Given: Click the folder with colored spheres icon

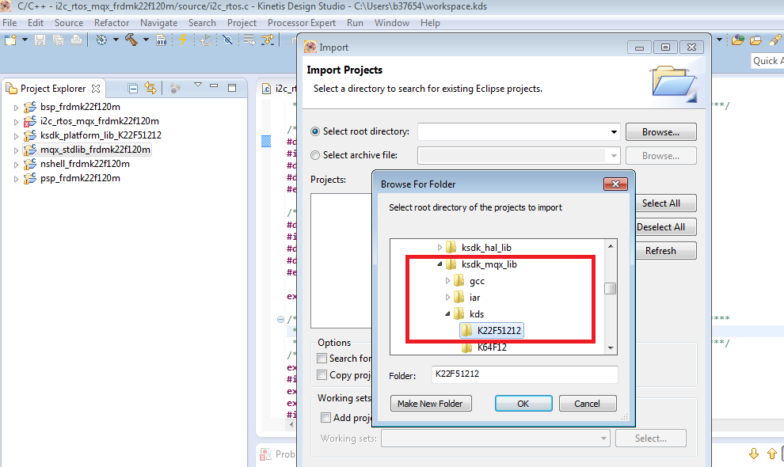Looking at the screenshot, I should [x=738, y=40].
